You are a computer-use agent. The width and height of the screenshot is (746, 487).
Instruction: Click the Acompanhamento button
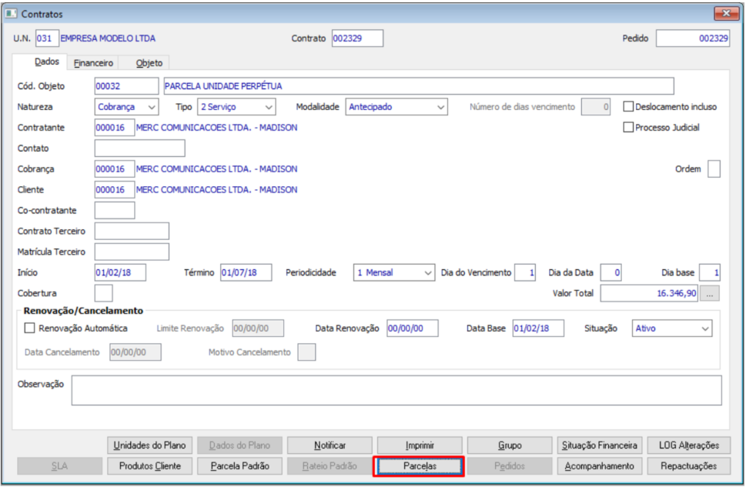(x=600, y=466)
